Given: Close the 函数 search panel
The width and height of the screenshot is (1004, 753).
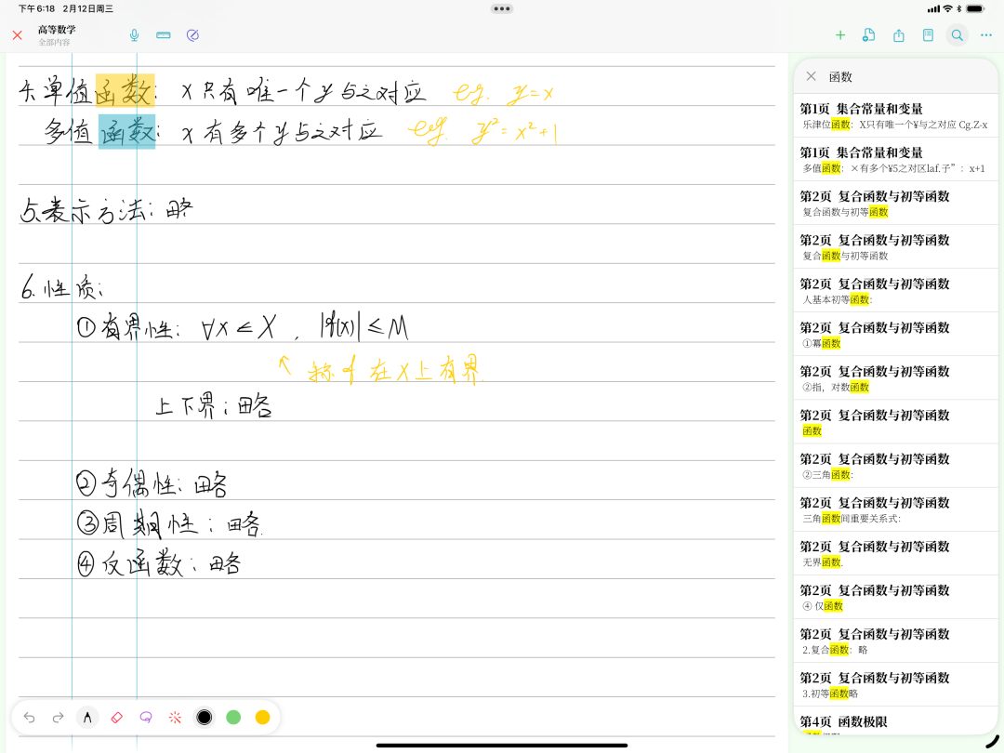Looking at the screenshot, I should (812, 76).
